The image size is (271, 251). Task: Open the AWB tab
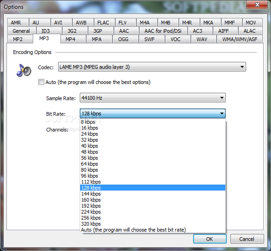tap(83, 23)
